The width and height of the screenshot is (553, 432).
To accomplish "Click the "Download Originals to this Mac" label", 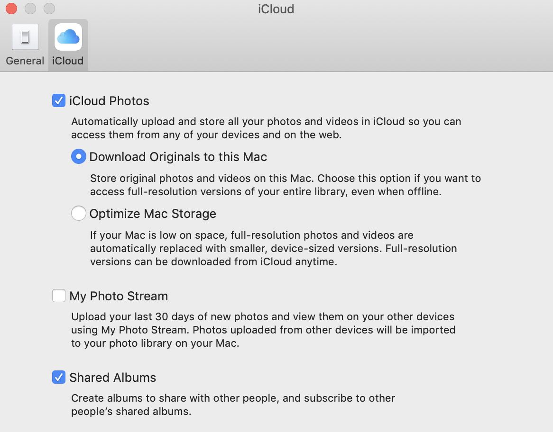I will coord(178,157).
